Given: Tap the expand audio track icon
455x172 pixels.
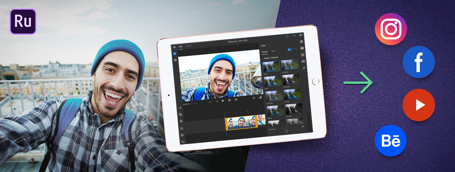Looking at the screenshot, I should click(x=182, y=128).
